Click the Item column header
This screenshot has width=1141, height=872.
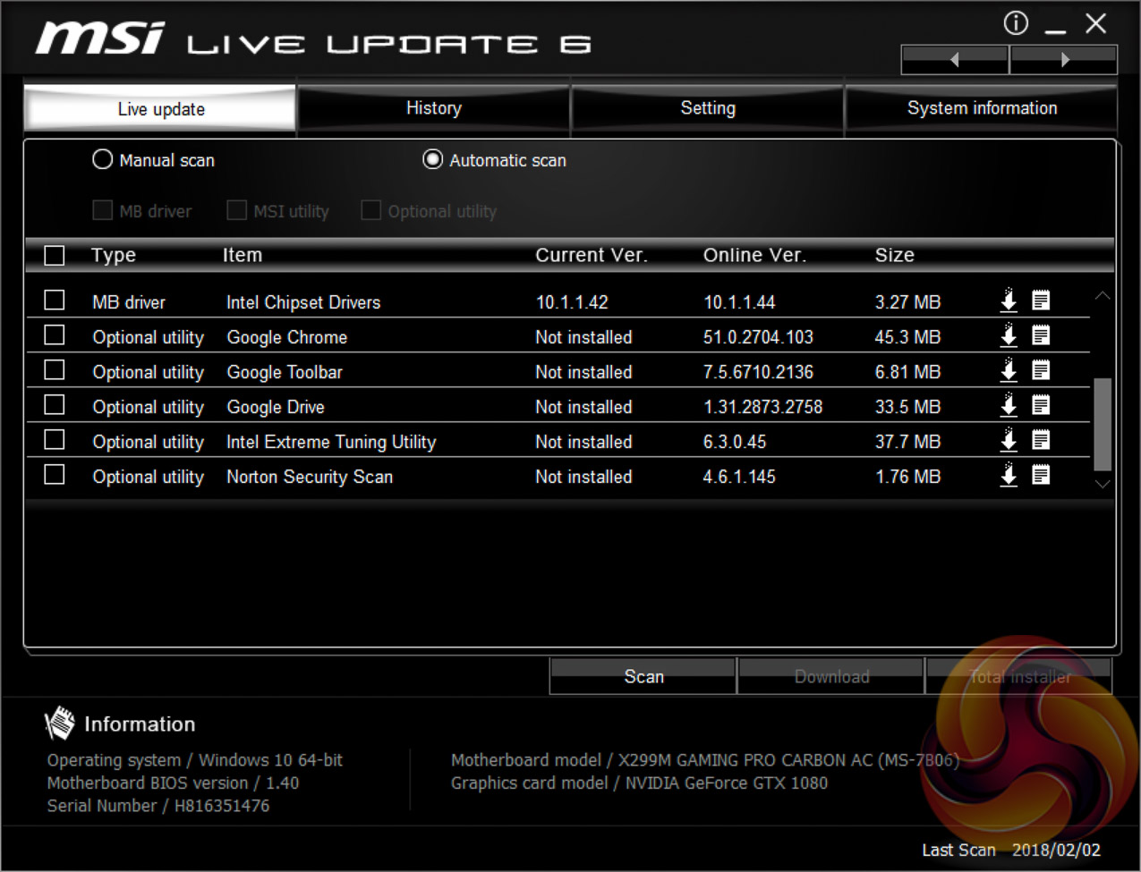pos(243,256)
